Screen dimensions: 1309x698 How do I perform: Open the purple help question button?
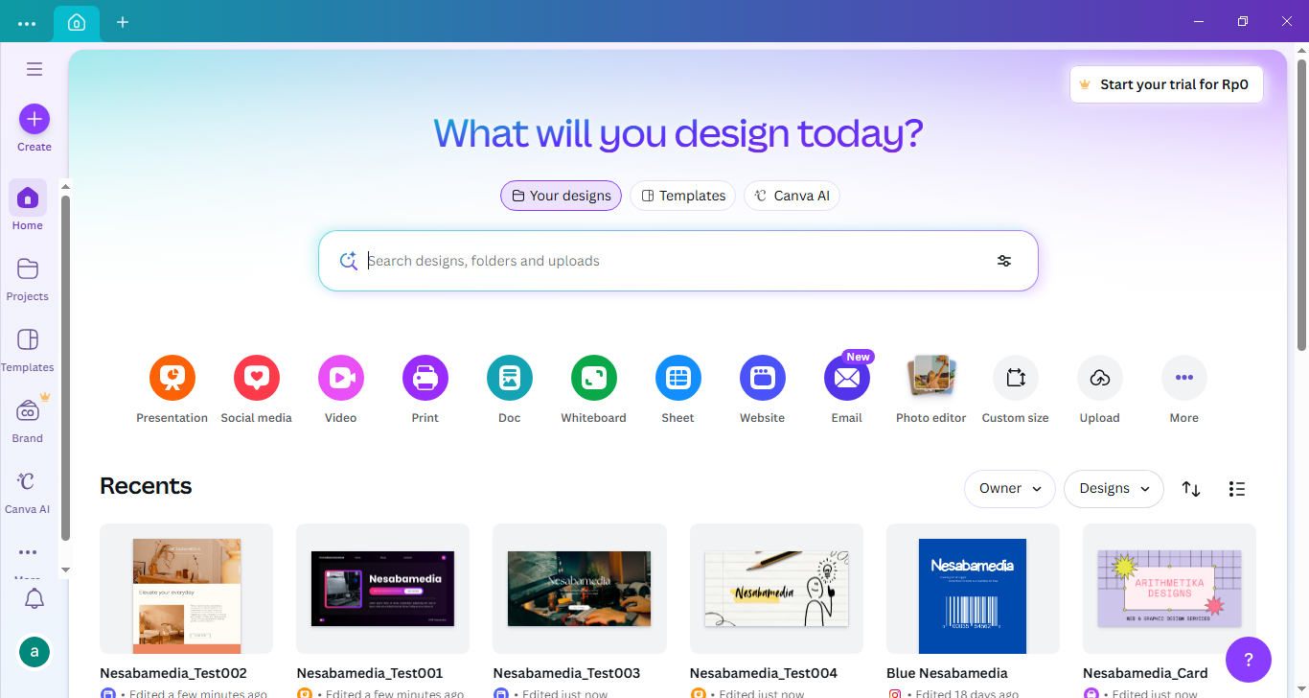point(1248,660)
